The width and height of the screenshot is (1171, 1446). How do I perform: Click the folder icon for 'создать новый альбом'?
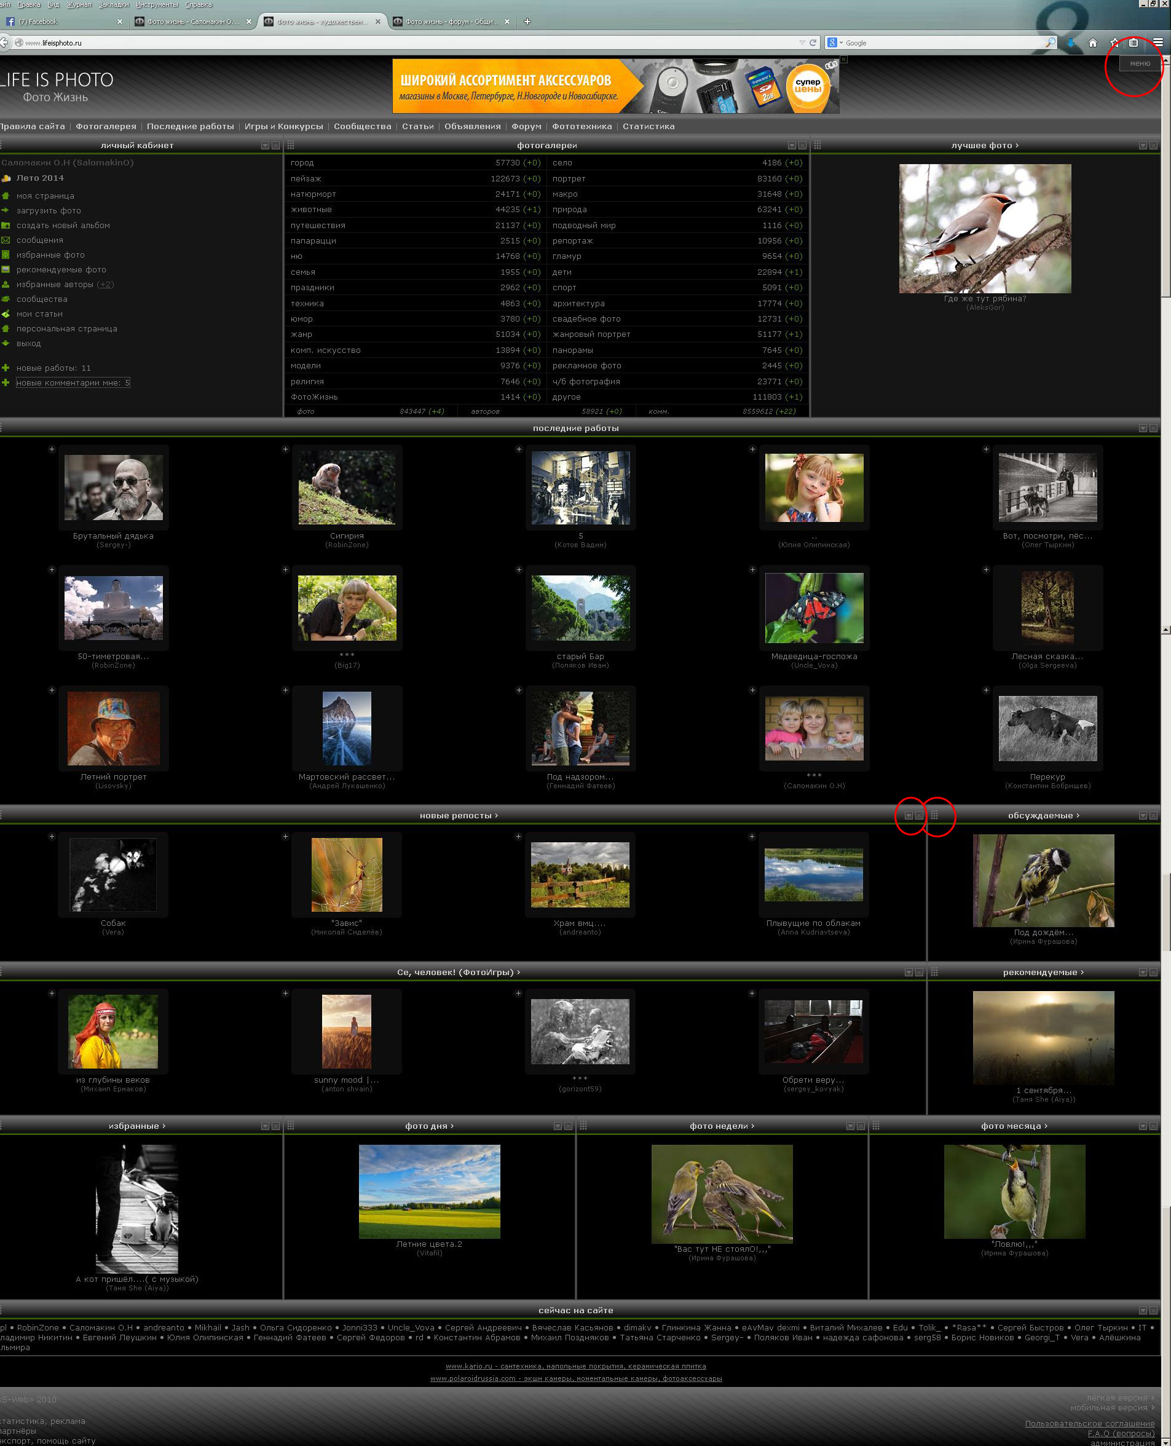coord(6,226)
